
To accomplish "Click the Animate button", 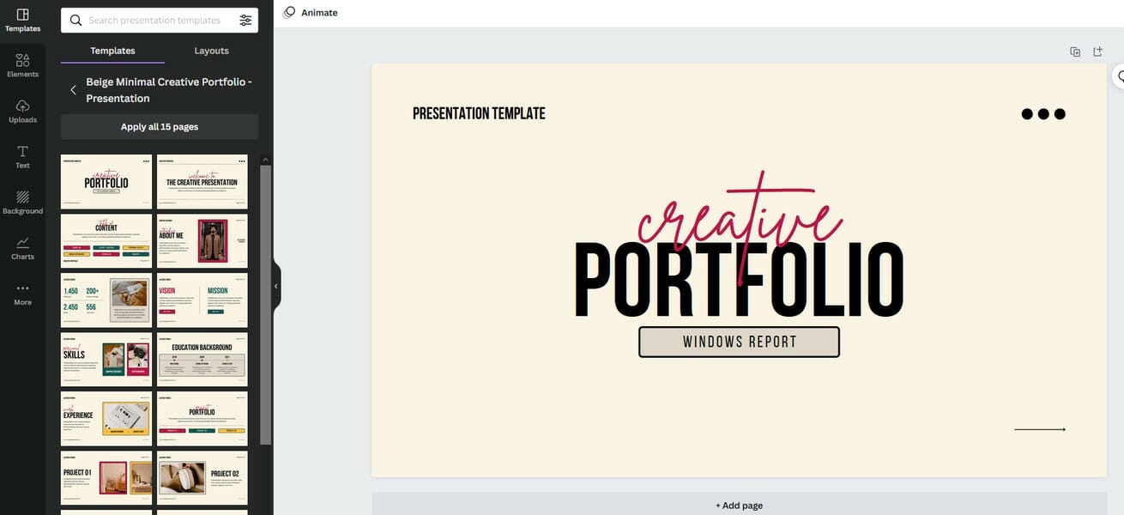I will click(311, 13).
